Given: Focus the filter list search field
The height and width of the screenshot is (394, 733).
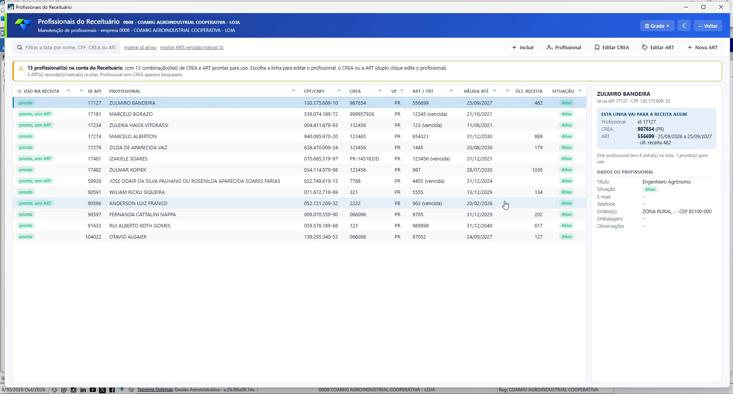Looking at the screenshot, I should coord(66,47).
